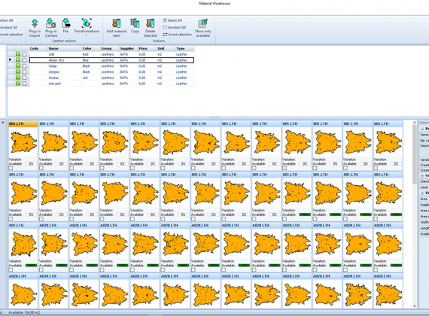
Task: Click the green check icon in Akces 001 row
Action: [18, 60]
